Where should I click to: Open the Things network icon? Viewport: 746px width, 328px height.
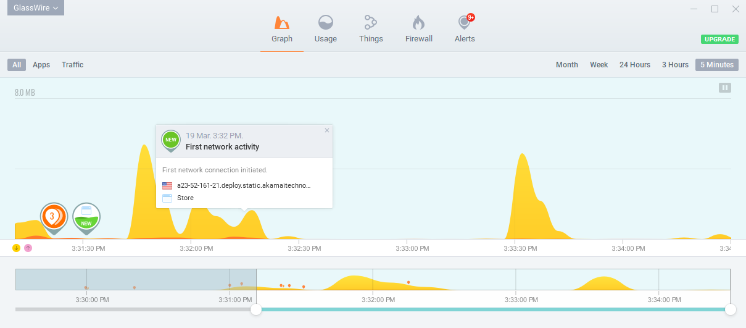click(370, 23)
